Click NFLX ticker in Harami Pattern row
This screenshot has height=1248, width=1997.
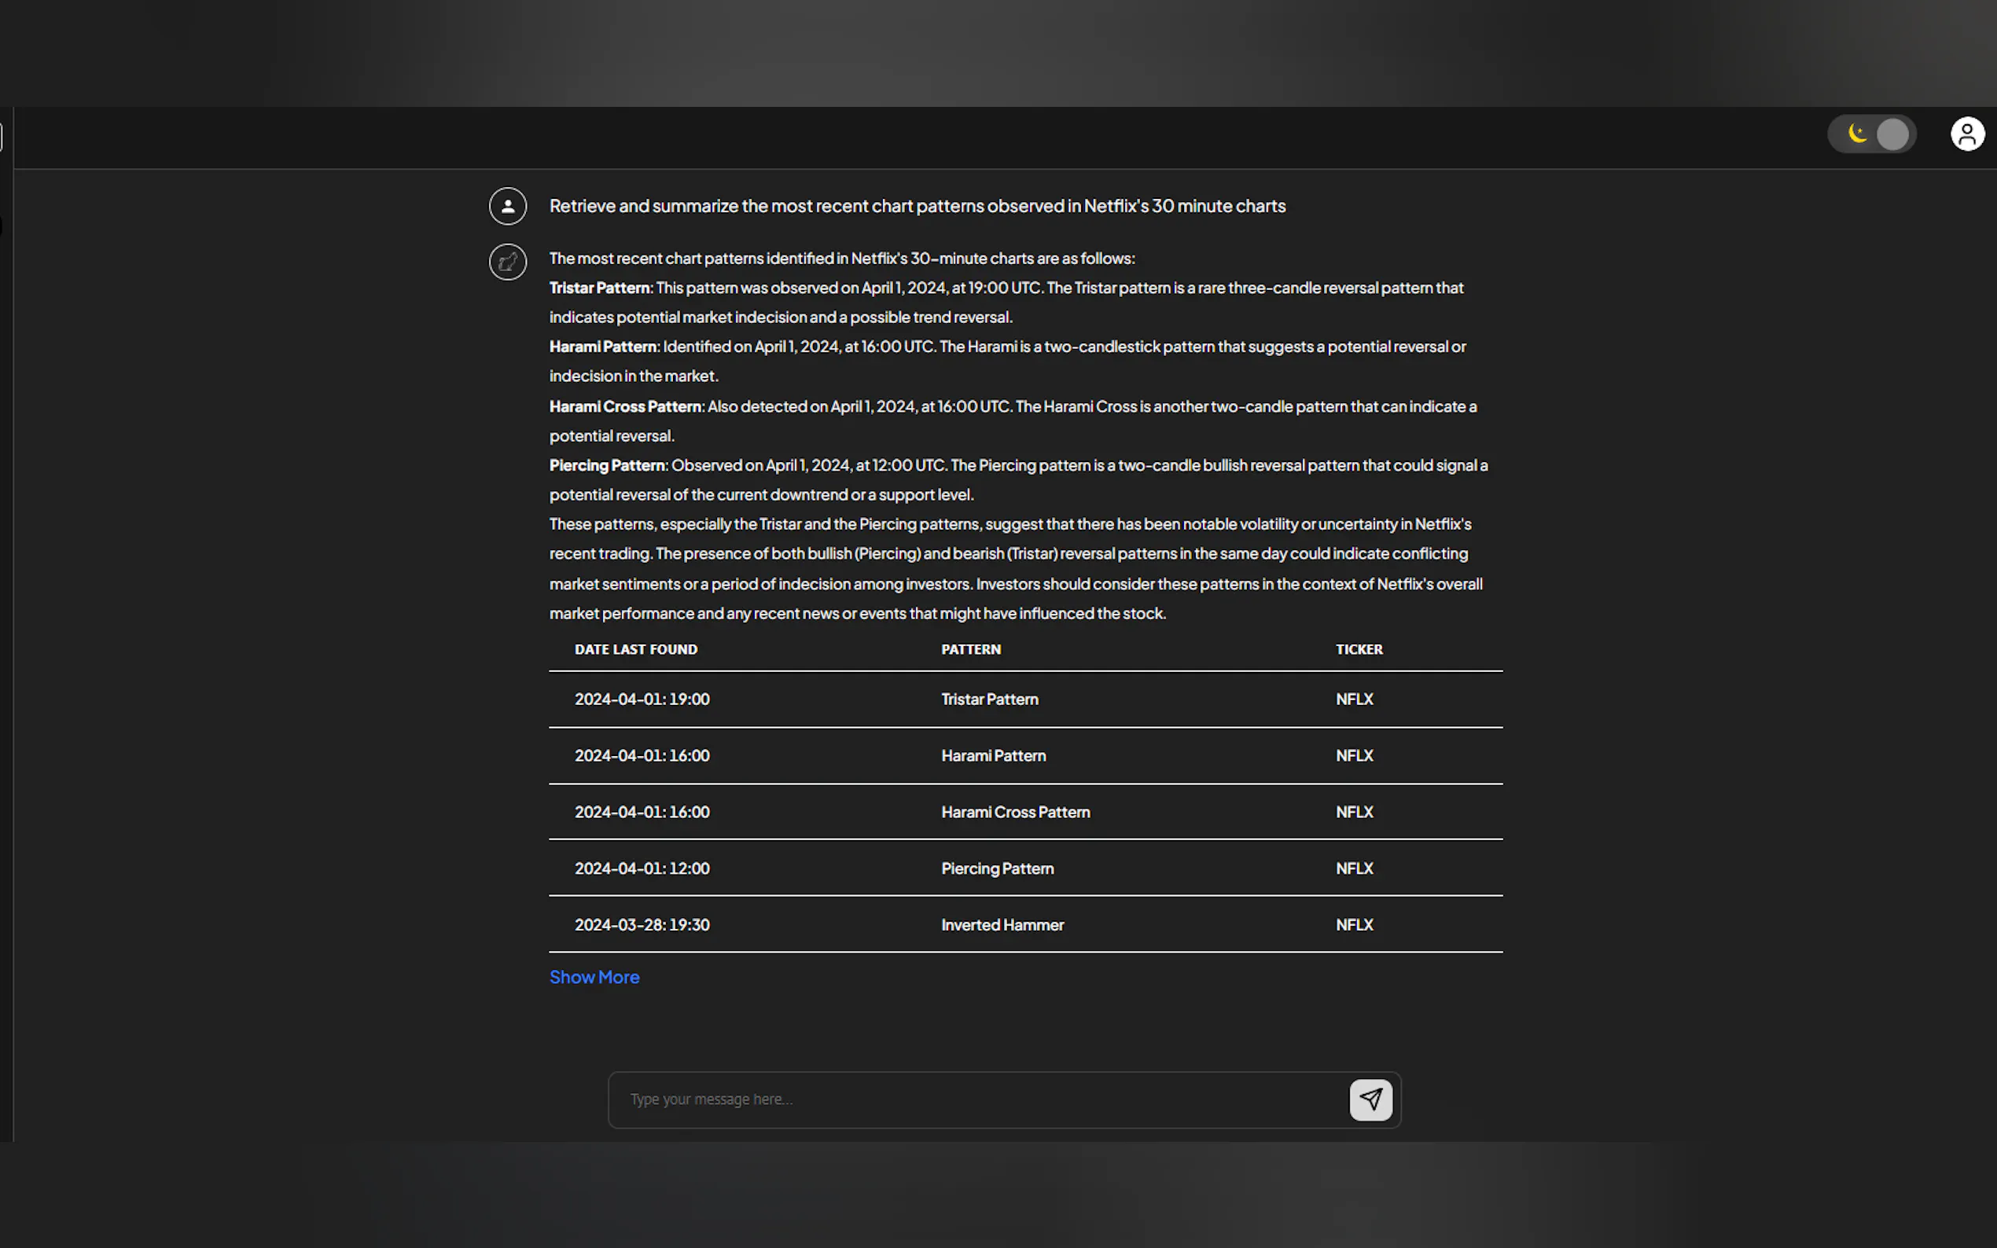(1354, 756)
